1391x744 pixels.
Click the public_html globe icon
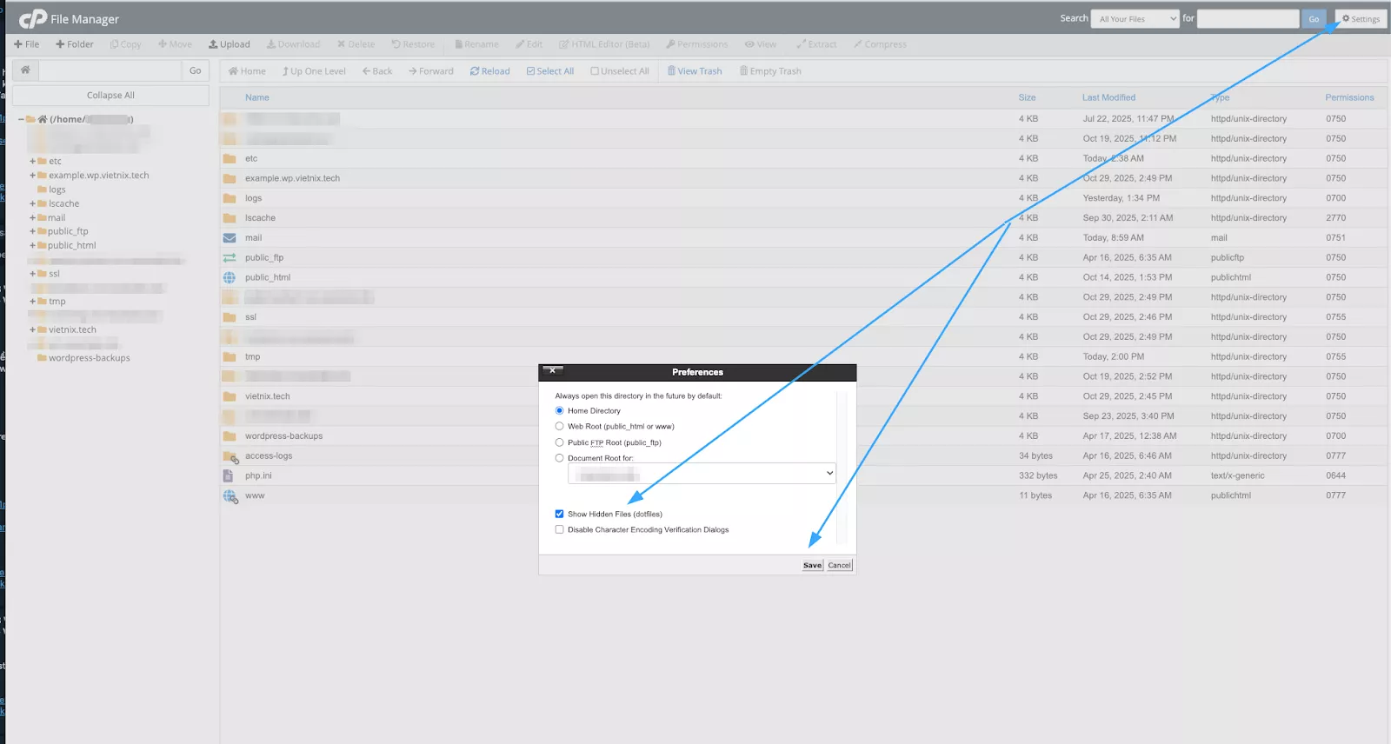(x=230, y=278)
